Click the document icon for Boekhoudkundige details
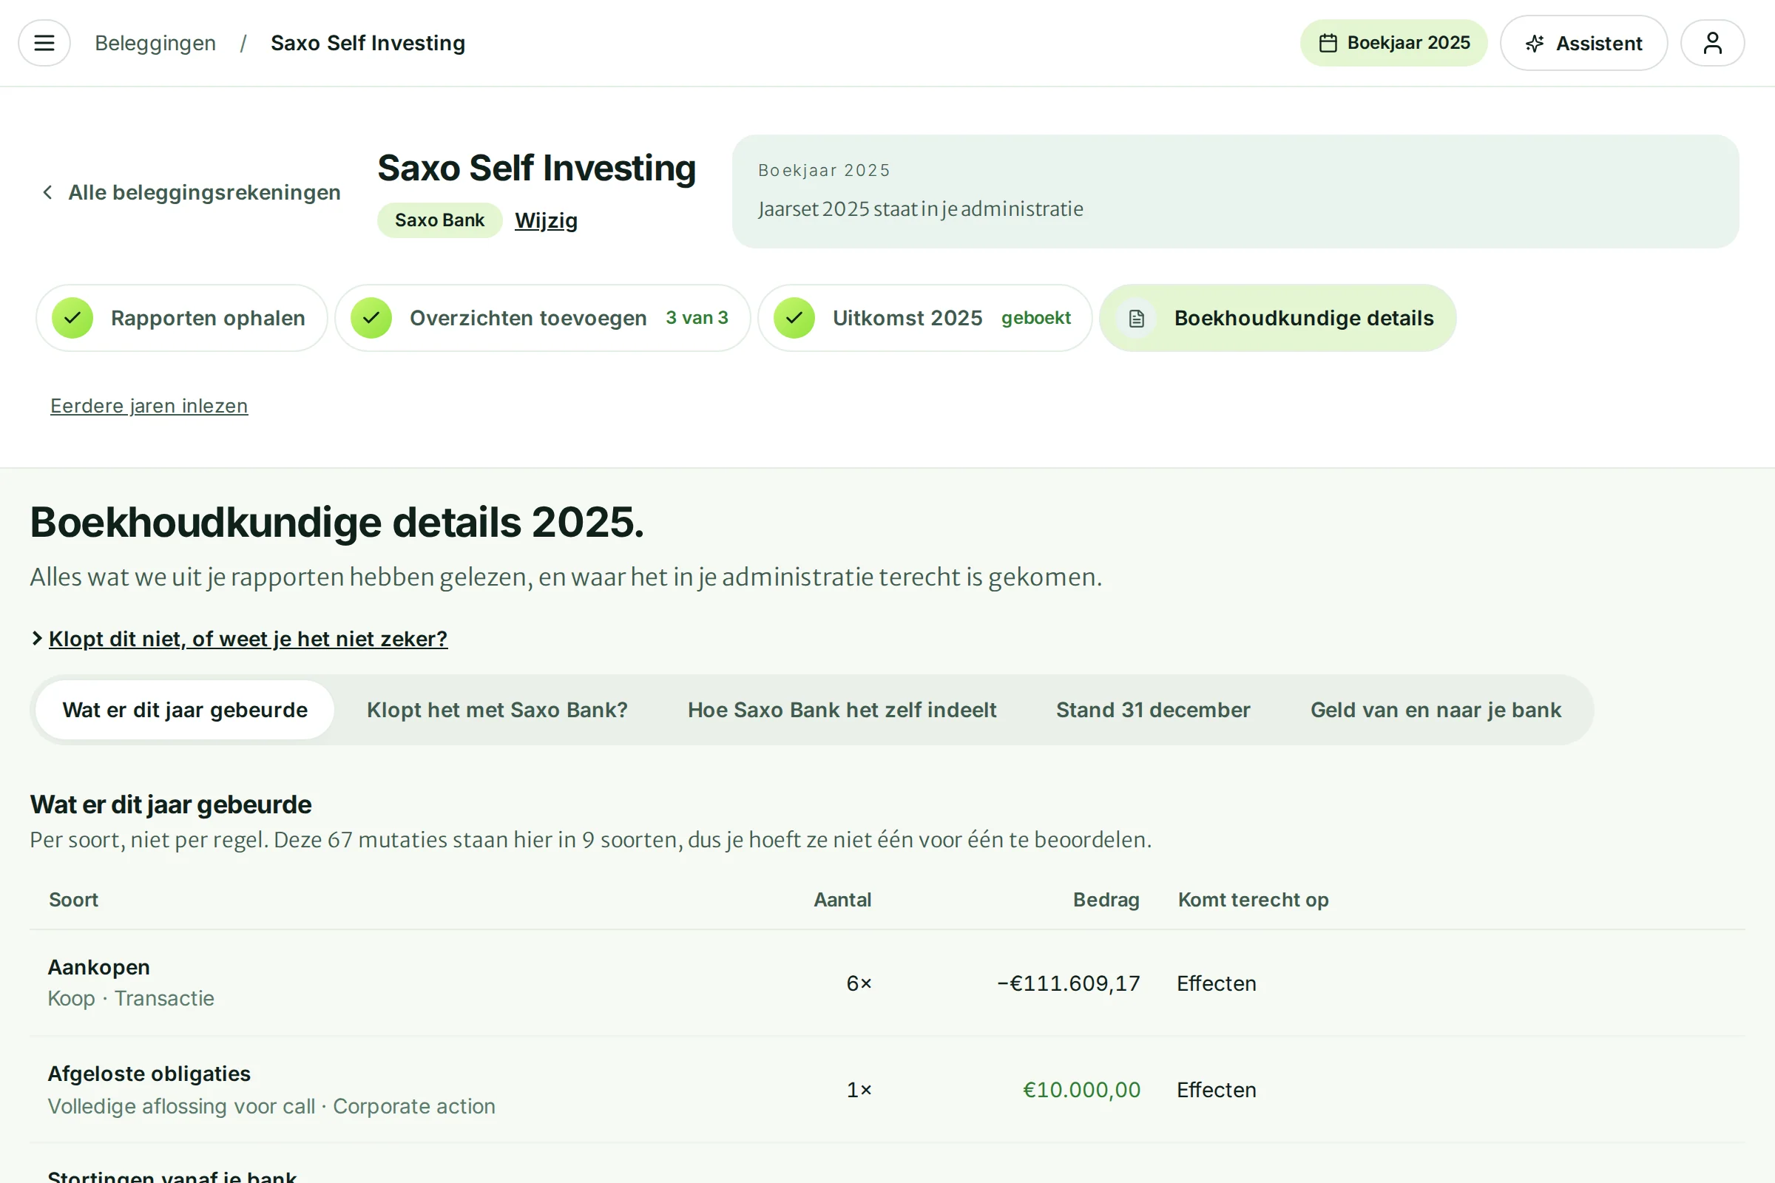 point(1137,319)
